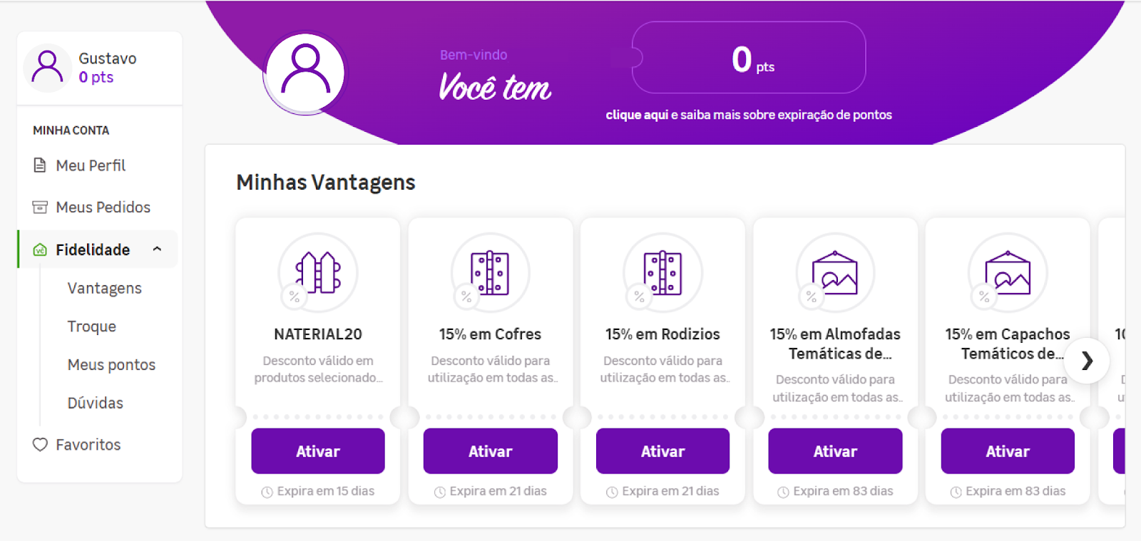This screenshot has height=541, width=1141.
Task: Click the picture icon on Capachos card
Action: coord(1008,272)
